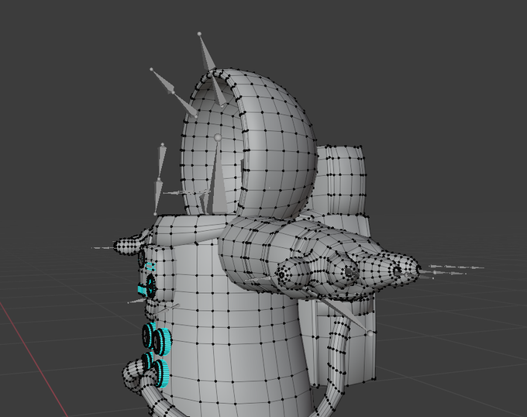Click the small cyan rectangle on the face panel
527x417 pixels.
150,267
